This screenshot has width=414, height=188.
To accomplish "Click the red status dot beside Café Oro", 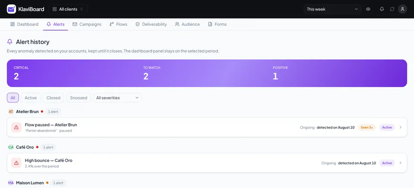I will [37, 147].
